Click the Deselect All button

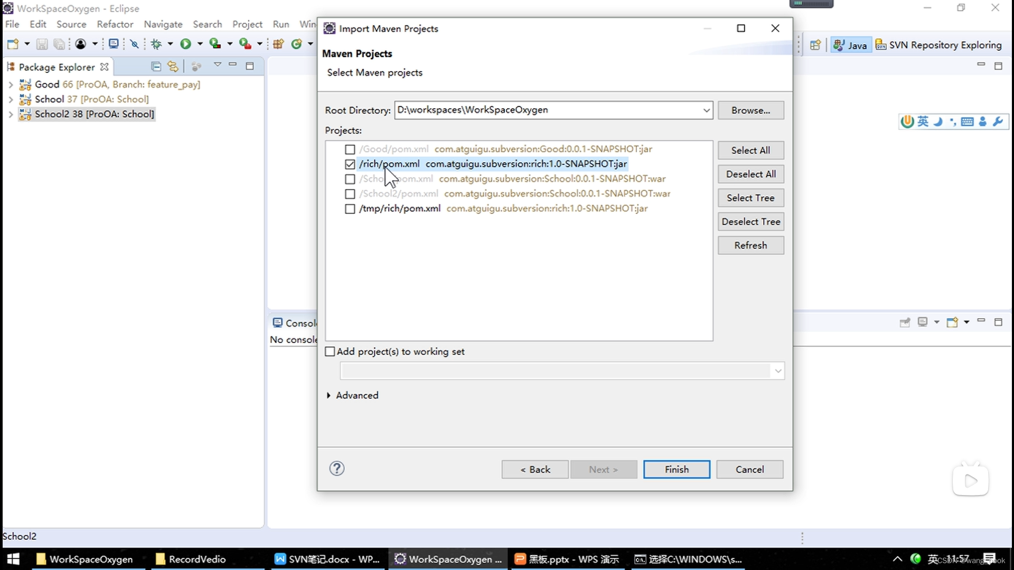click(x=750, y=174)
